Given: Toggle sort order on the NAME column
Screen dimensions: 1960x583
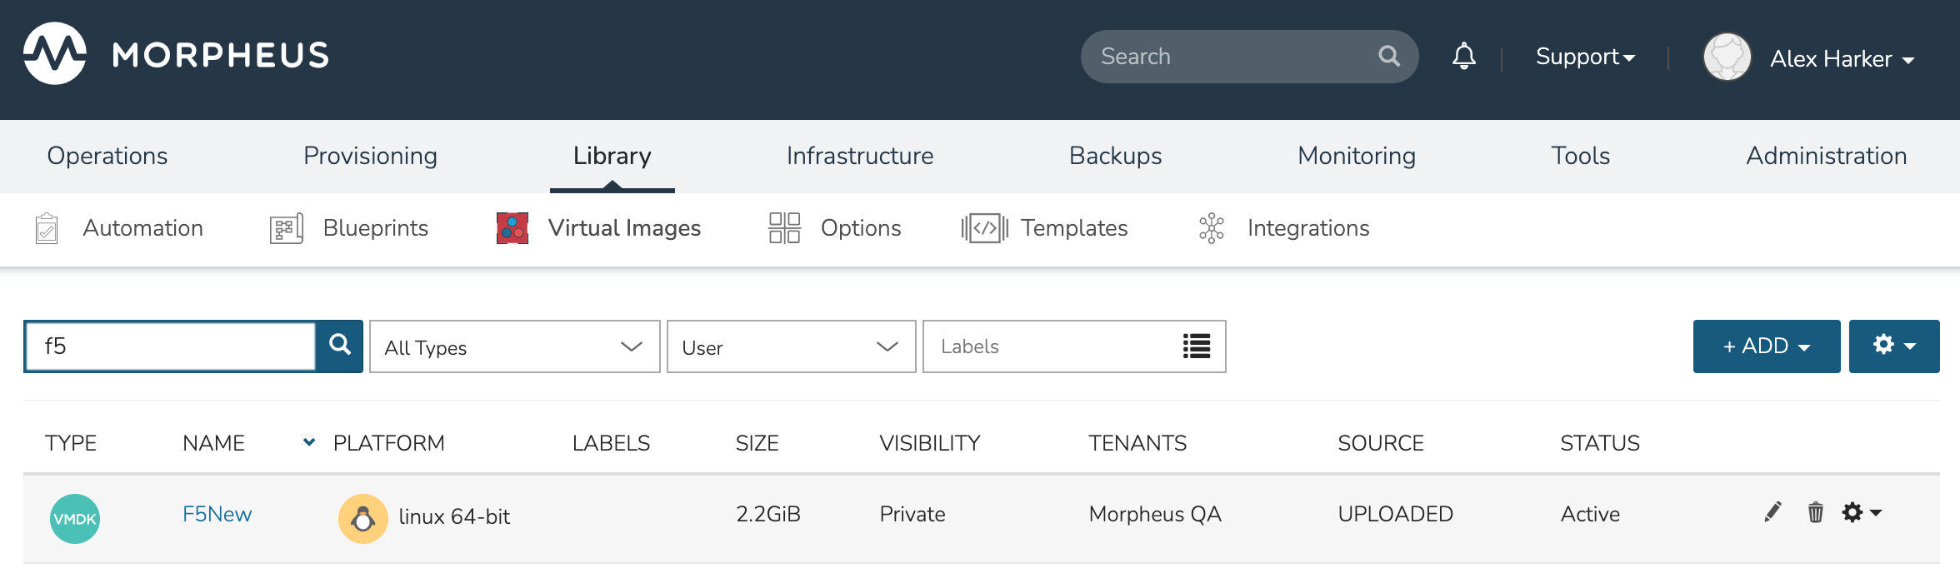Looking at the screenshot, I should [309, 442].
